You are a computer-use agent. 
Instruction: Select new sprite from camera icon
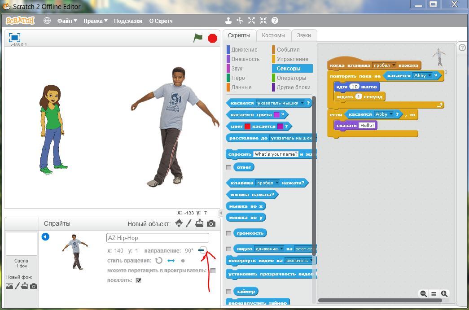tap(211, 223)
